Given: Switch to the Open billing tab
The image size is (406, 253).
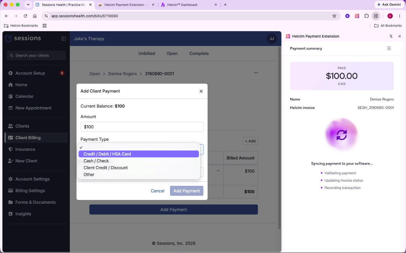Looking at the screenshot, I should 172,53.
